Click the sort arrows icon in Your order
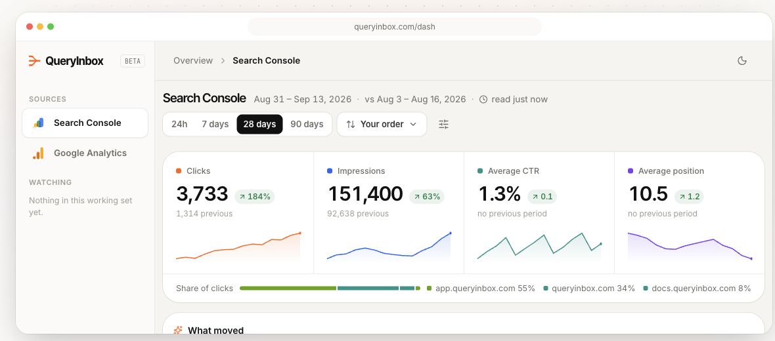The width and height of the screenshot is (775, 341). tap(351, 125)
